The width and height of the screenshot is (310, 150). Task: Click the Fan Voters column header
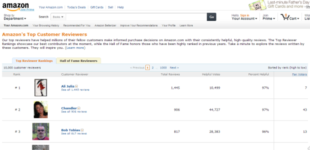click(300, 74)
